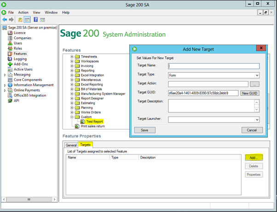Click the Add... target button
This screenshot has width=277, height=212.
pyautogui.click(x=254, y=158)
